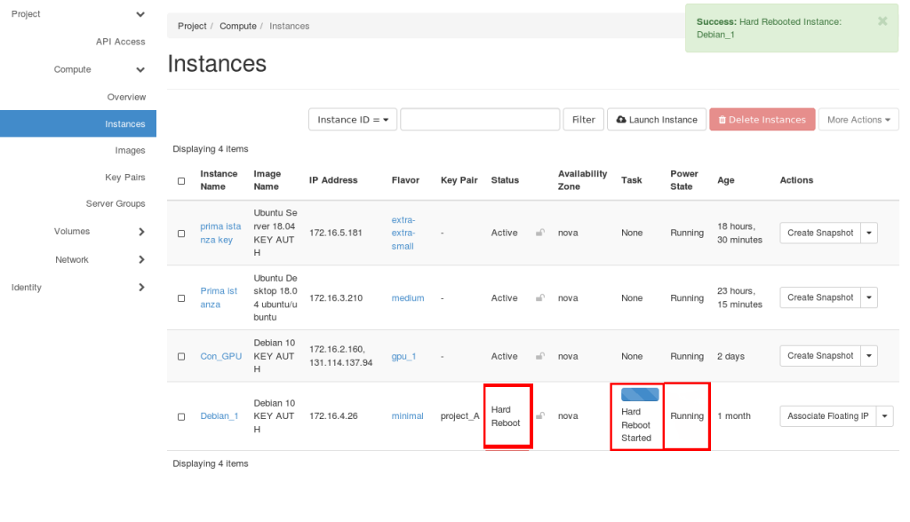Expand the Volumes section in sidebar
Viewport: 910px width, 522px height.
pos(141,232)
